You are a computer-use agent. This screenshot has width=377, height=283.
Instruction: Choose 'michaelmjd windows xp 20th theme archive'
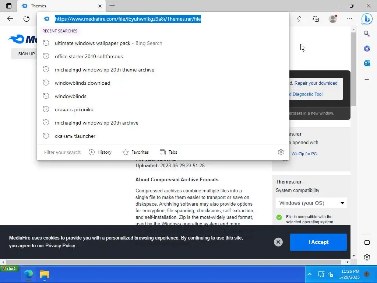163,70
